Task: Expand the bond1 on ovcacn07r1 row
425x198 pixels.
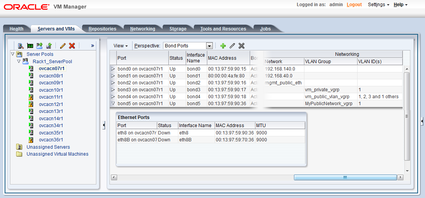Action: pos(113,76)
